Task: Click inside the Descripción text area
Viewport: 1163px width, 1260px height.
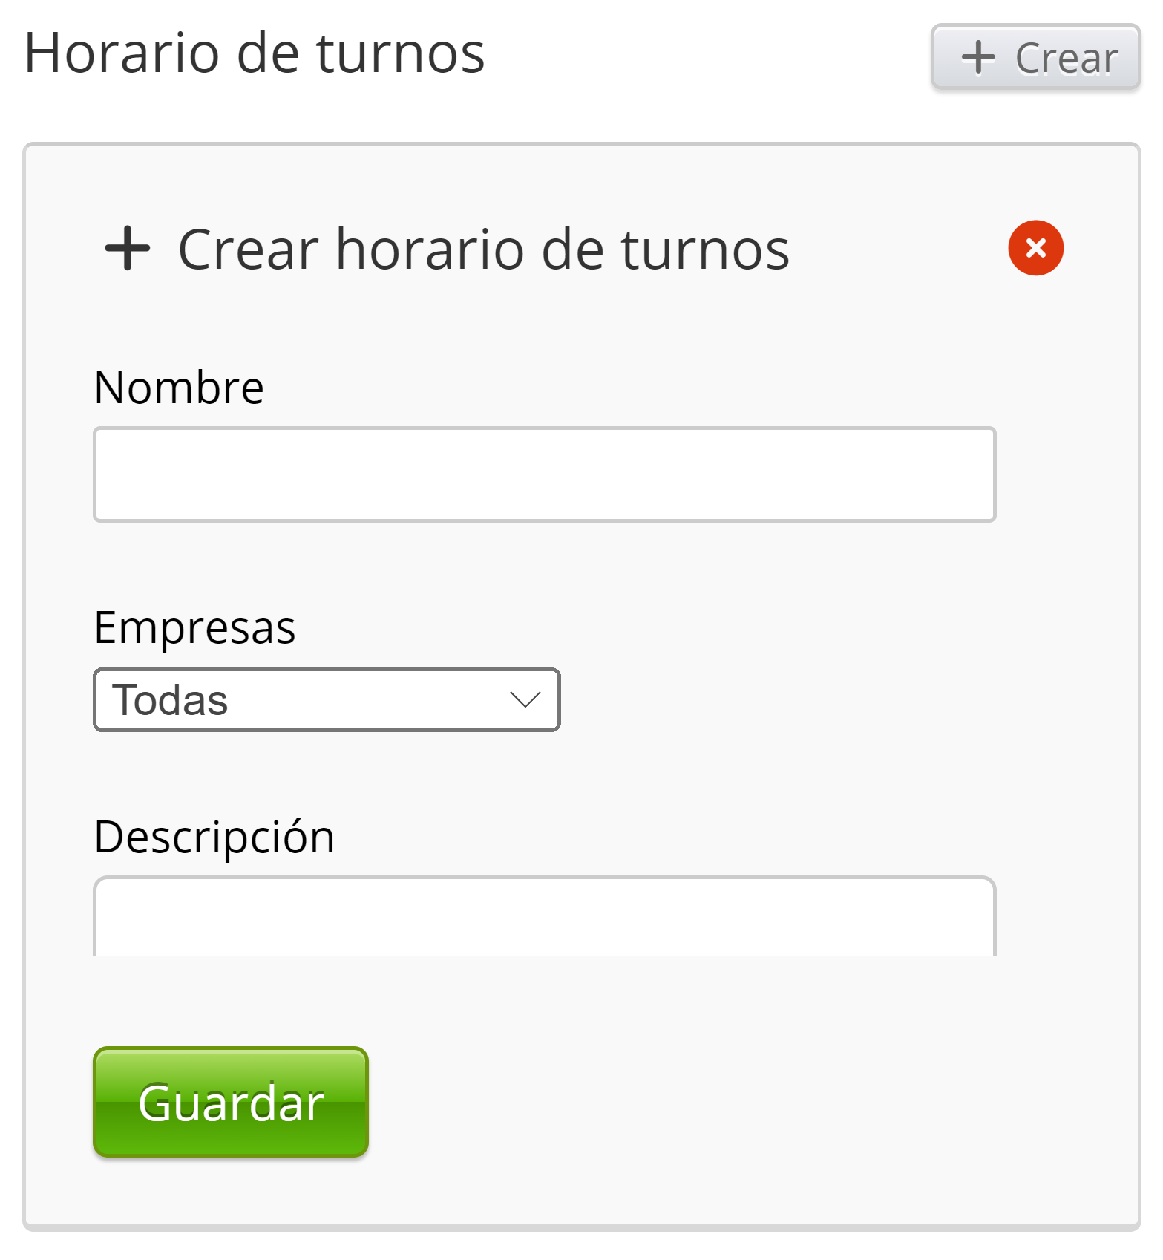Action: pos(544,918)
